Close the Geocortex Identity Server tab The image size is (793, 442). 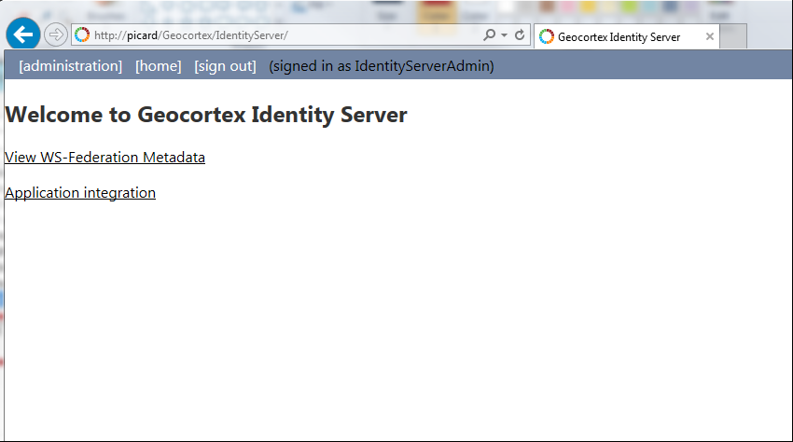click(710, 36)
